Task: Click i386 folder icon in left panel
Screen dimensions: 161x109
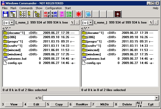Action: [x=5, y=37]
